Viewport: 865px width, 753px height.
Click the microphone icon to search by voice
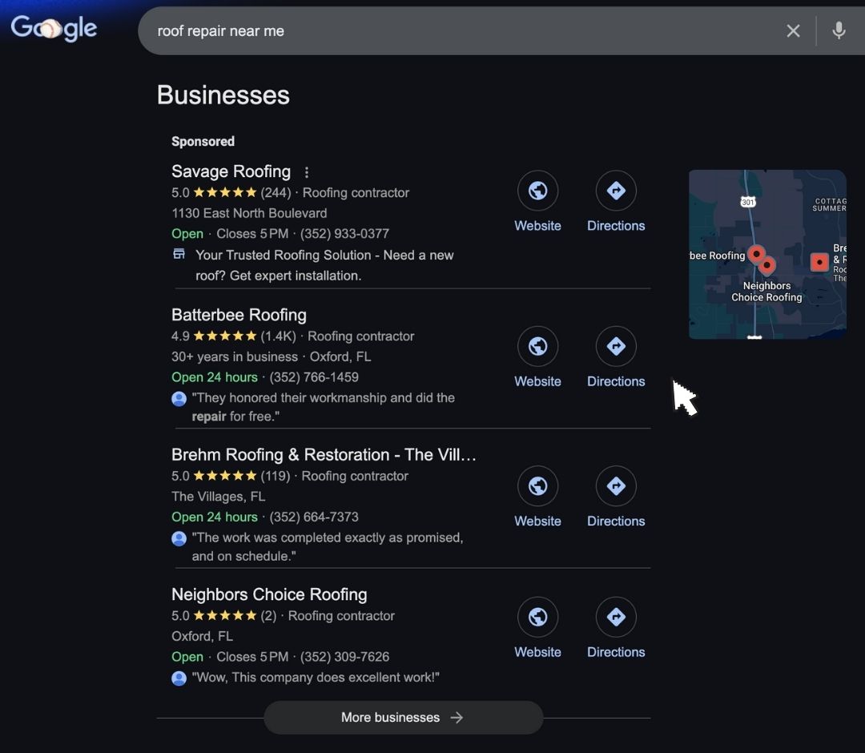[838, 30]
